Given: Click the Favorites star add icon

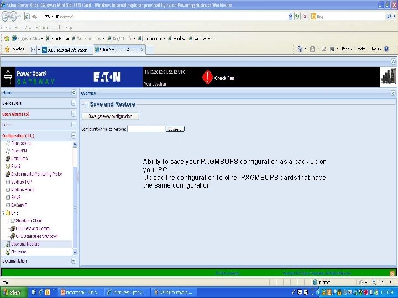Looking at the screenshot, I should point(7,39).
